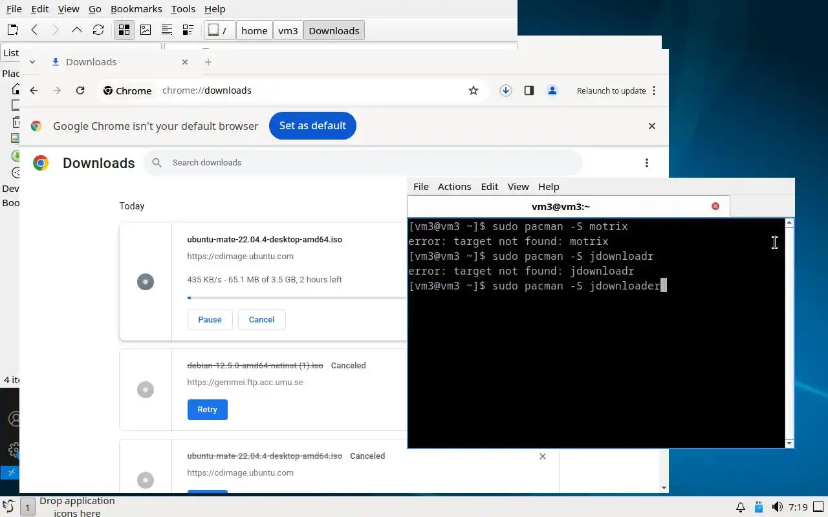Click the Chrome site info chip
828x517 pixels.
pos(127,90)
